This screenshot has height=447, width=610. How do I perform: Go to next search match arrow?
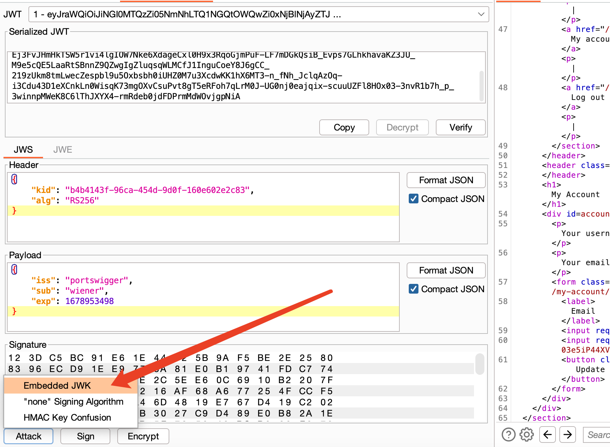pyautogui.click(x=568, y=435)
